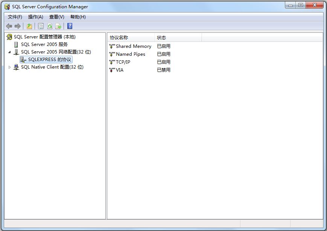Close the Configuration Manager window
Image resolution: width=327 pixels, height=231 pixels.
[x=315, y=5]
